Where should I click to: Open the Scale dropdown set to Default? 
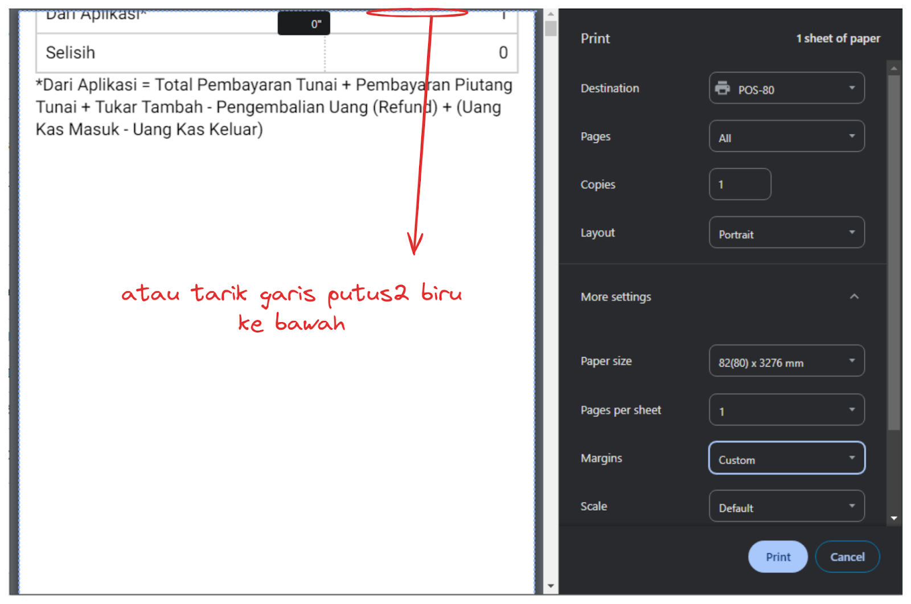[786, 506]
